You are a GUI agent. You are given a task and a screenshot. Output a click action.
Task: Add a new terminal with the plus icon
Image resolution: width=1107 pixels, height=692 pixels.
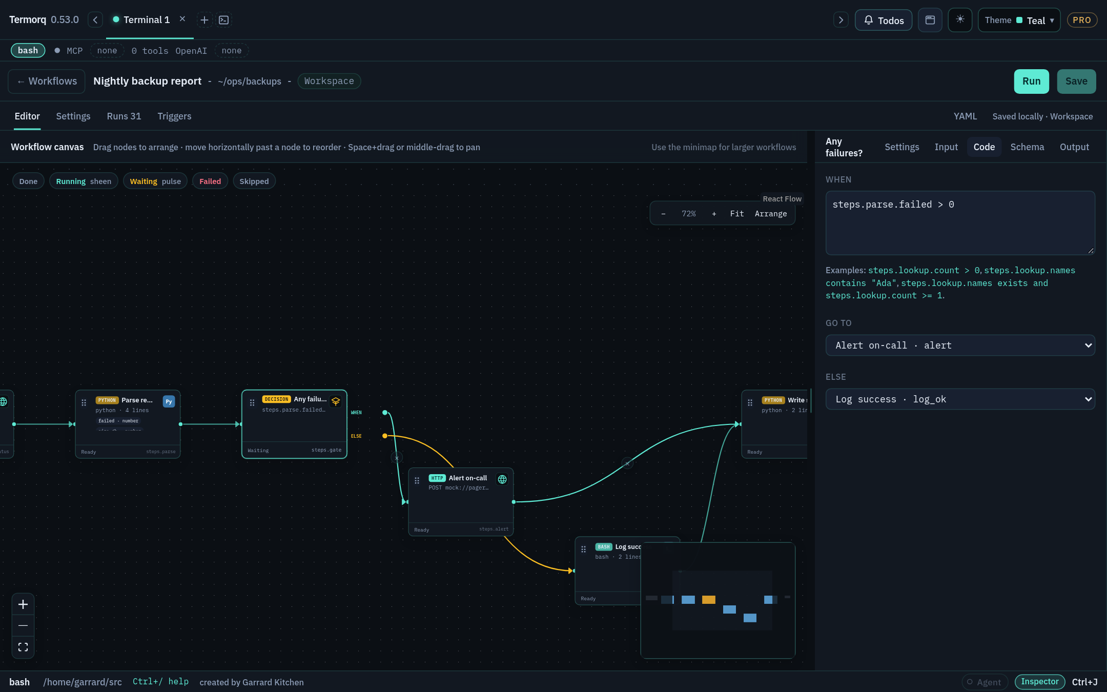(204, 20)
